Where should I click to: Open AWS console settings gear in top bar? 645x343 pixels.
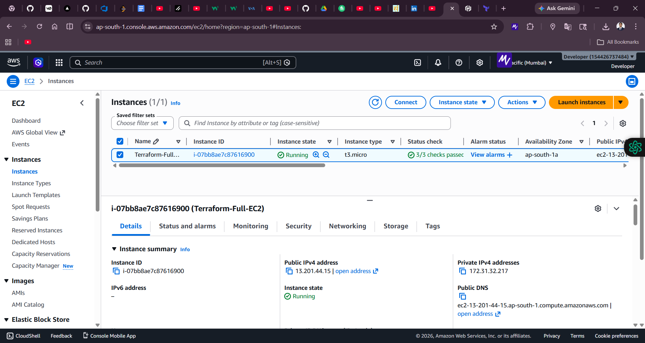[480, 63]
